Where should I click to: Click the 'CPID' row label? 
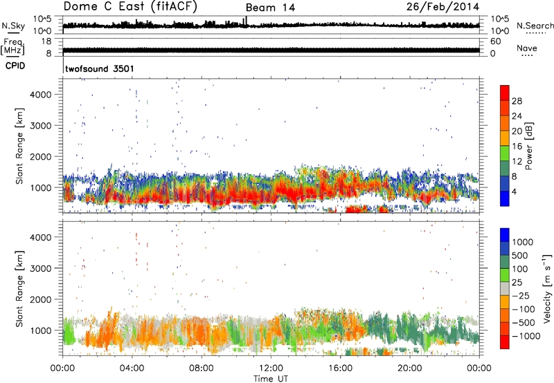pos(15,66)
